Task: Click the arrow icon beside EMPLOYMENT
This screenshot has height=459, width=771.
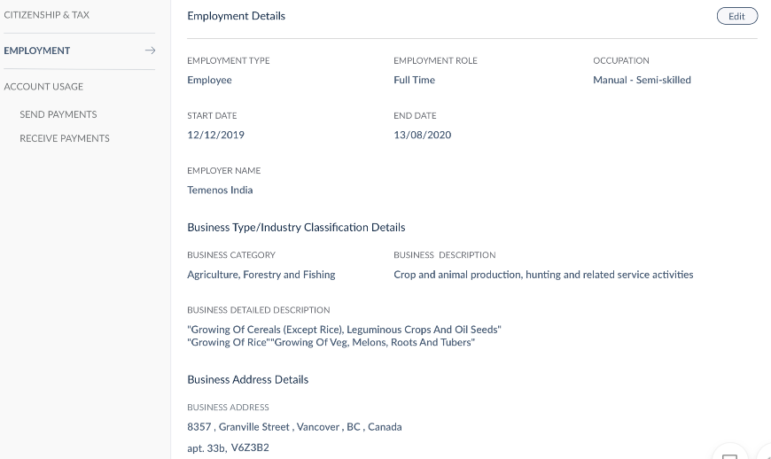Action: click(x=150, y=51)
